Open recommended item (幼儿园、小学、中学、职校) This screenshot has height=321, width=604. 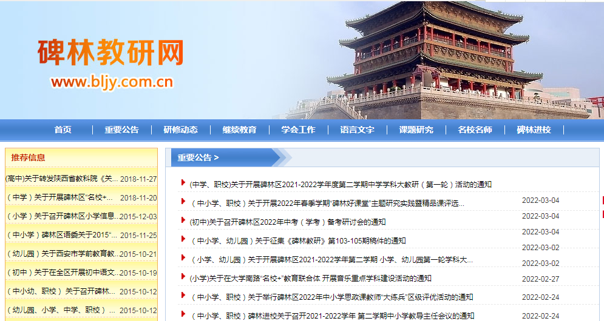click(61, 310)
